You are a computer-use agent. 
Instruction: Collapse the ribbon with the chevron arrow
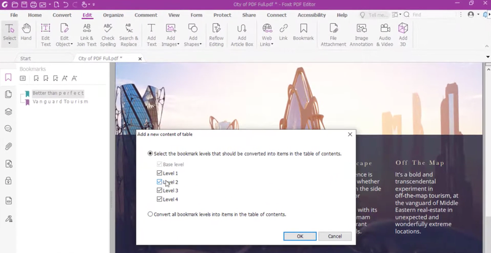click(487, 46)
